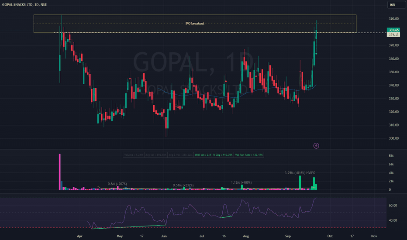Click the '1.13M (+409%)' volume label
The height and width of the screenshot is (240, 407).
coord(241,183)
